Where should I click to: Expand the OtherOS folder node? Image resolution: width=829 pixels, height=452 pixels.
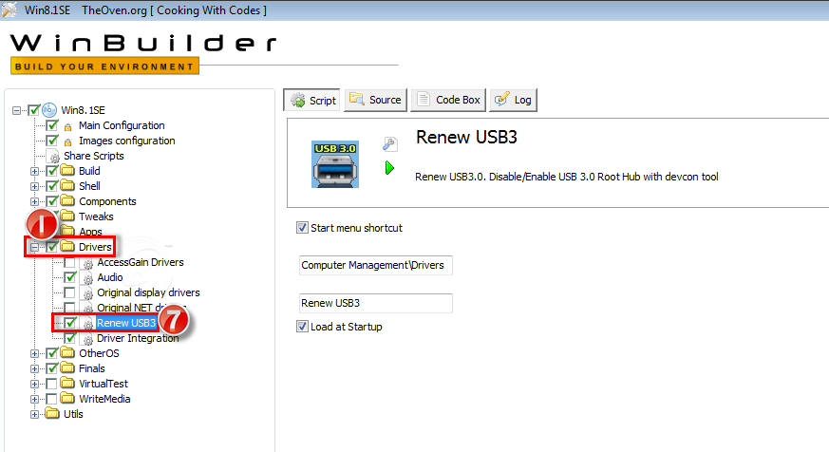pos(34,353)
